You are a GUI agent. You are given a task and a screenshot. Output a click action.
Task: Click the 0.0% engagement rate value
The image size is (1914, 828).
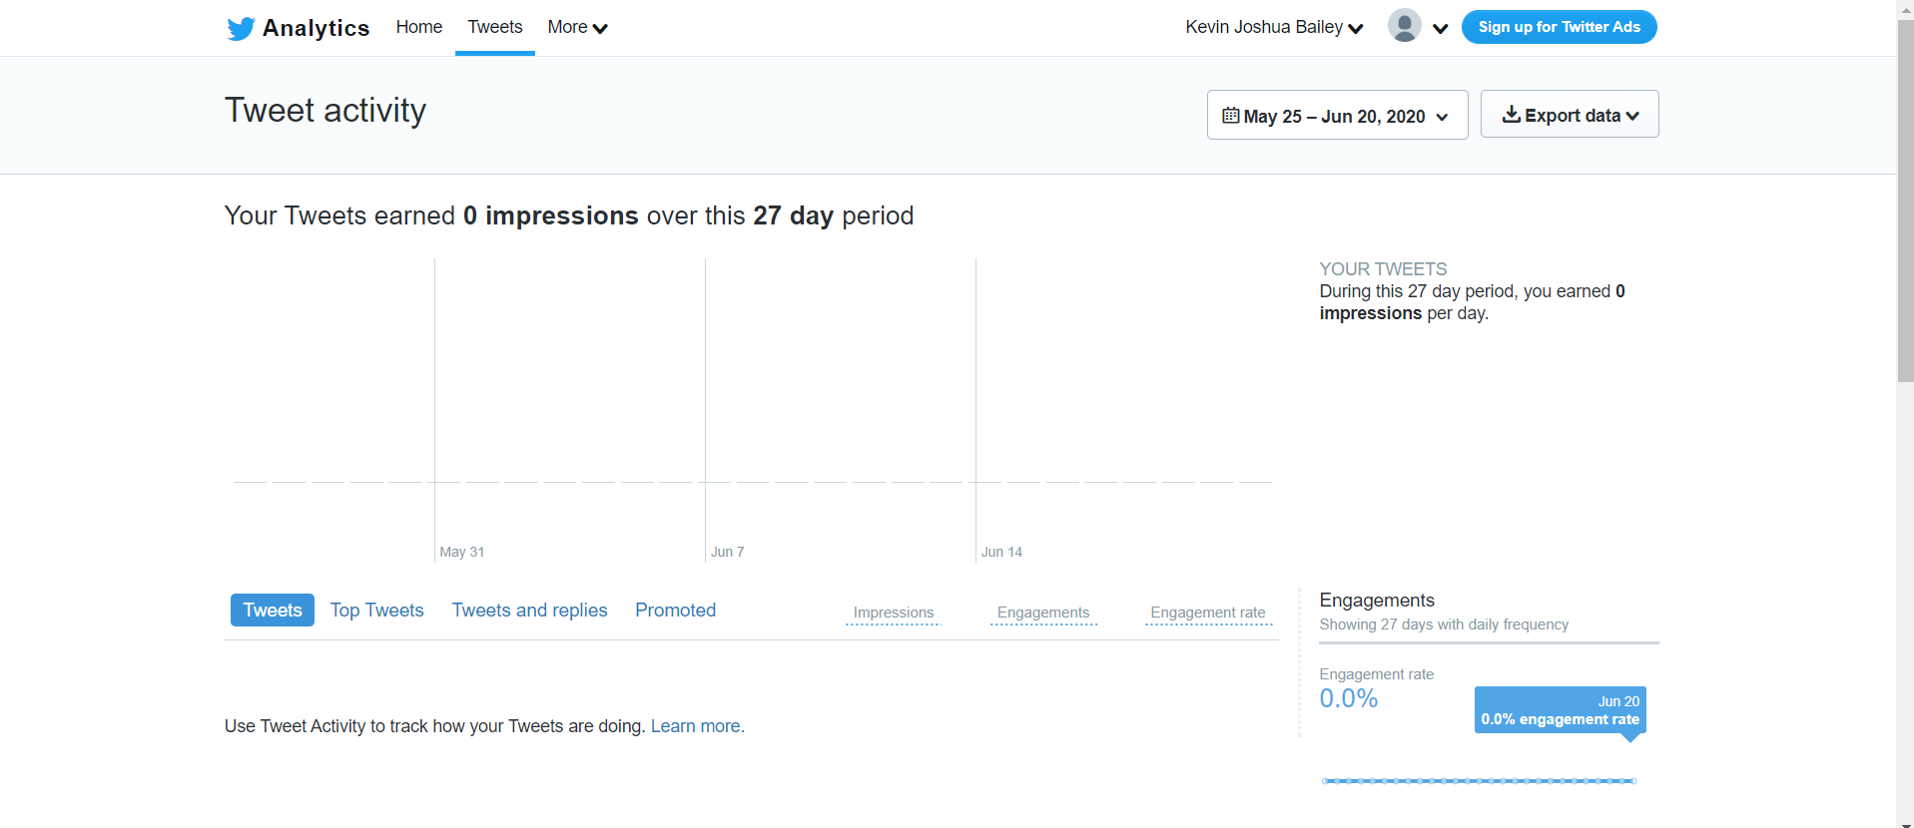coord(1348,698)
